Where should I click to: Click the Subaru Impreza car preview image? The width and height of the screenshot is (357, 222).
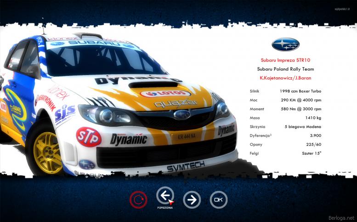[x=119, y=104]
